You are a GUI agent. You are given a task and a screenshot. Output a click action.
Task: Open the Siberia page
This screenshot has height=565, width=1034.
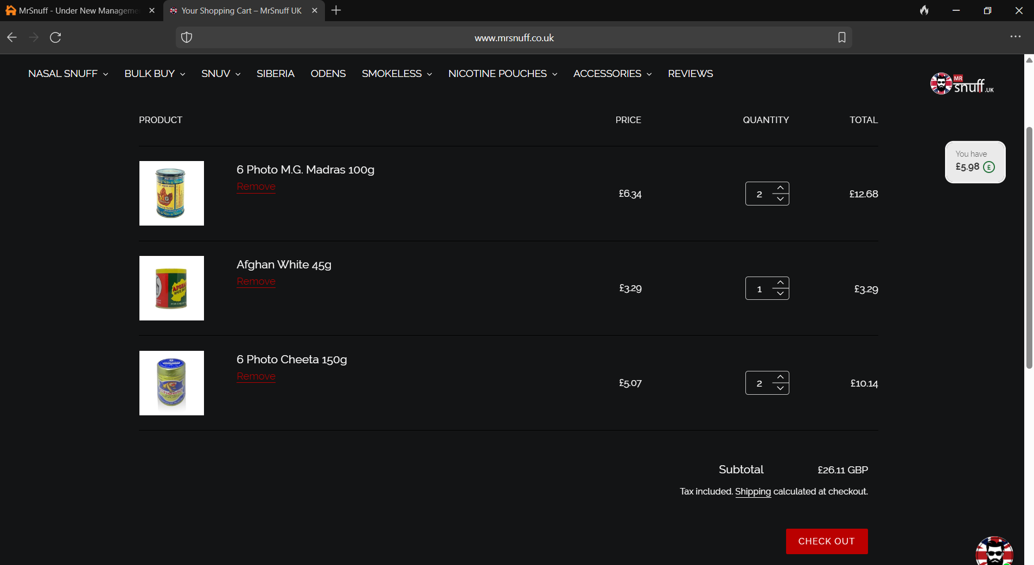coord(276,74)
